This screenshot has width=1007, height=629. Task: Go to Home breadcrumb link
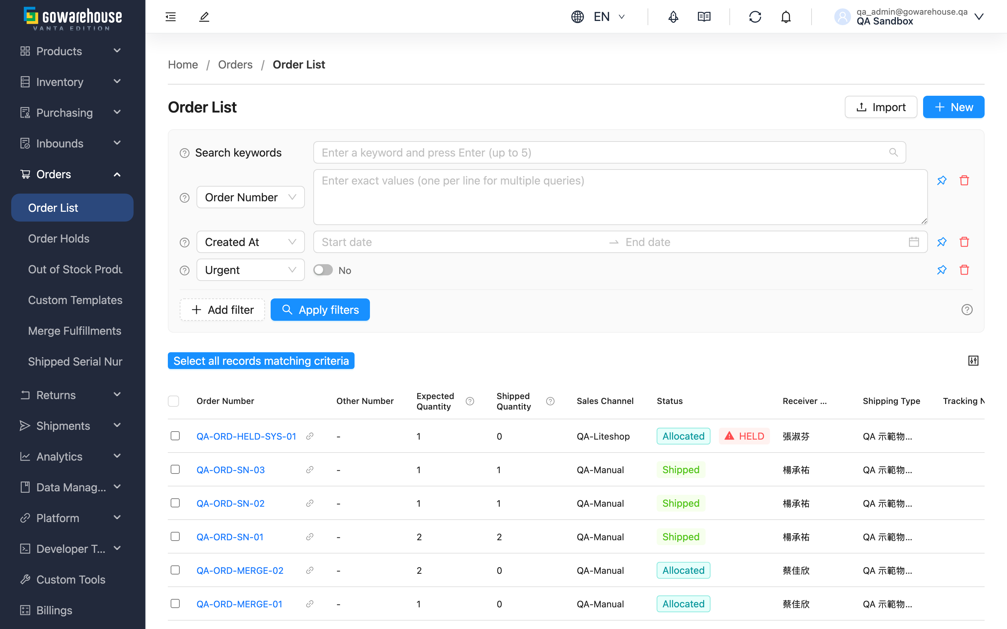tap(183, 65)
